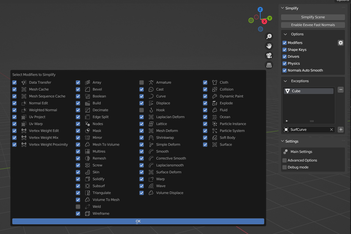Image resolution: width=351 pixels, height=234 pixels.
Task: Click the Particle Instance label
Action: 233,124
